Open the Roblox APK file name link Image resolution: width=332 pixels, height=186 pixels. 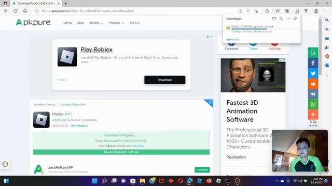(252, 26)
